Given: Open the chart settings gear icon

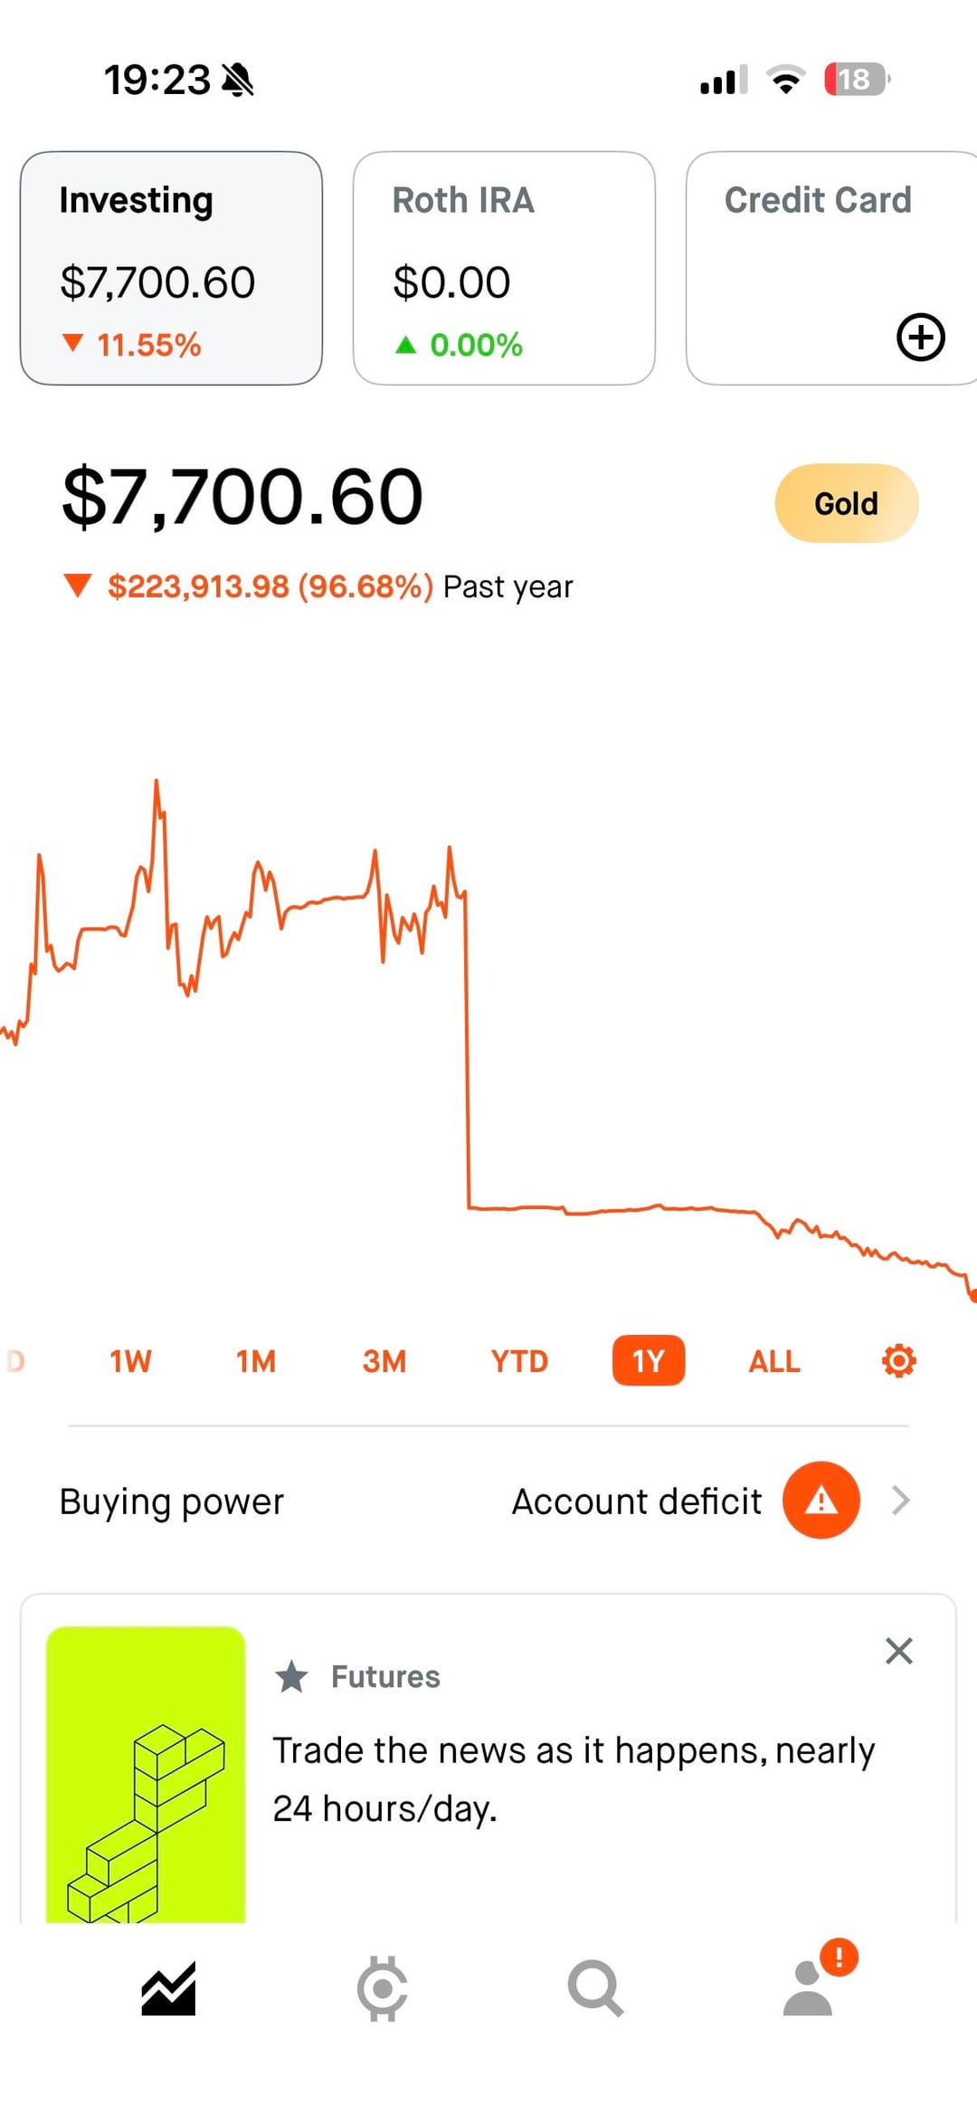Looking at the screenshot, I should (x=898, y=1360).
